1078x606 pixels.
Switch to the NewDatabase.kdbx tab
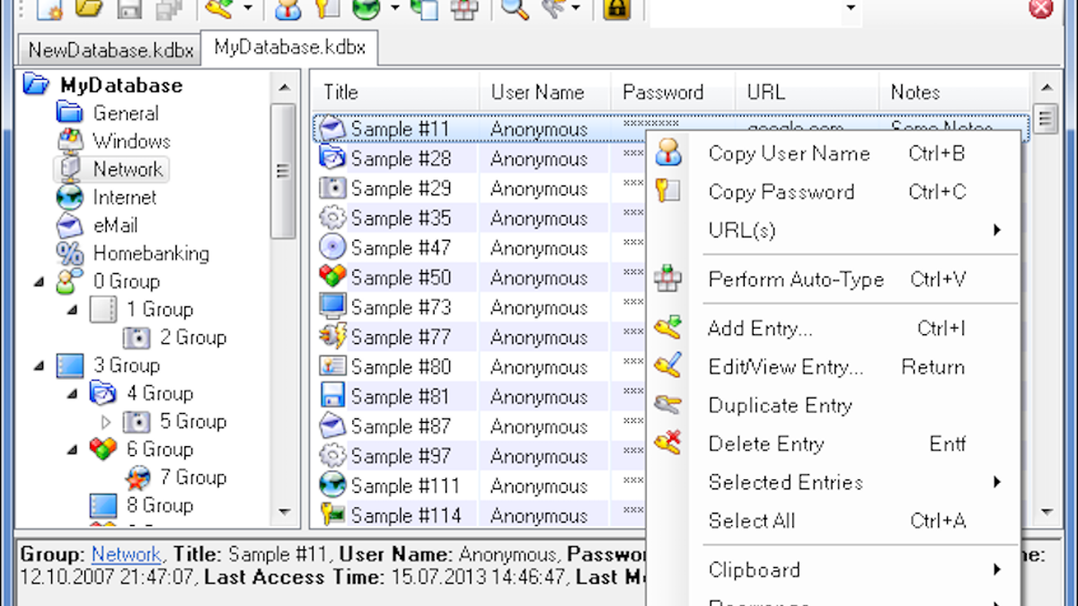click(110, 50)
